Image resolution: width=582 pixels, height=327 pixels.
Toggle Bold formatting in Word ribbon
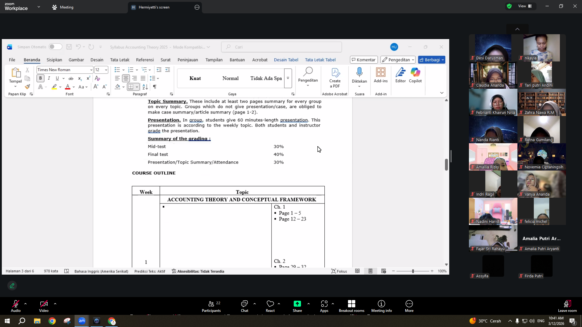point(40,78)
